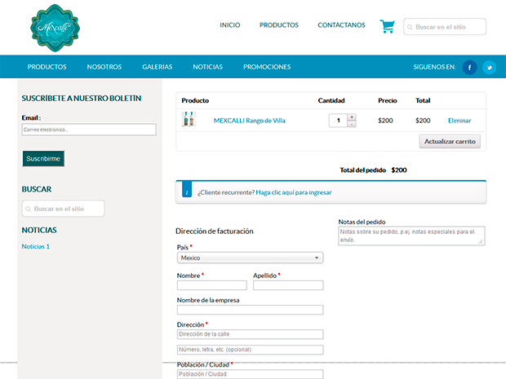This screenshot has height=379, width=506.
Task: Click the Actualizar carrito button
Action: click(x=450, y=142)
